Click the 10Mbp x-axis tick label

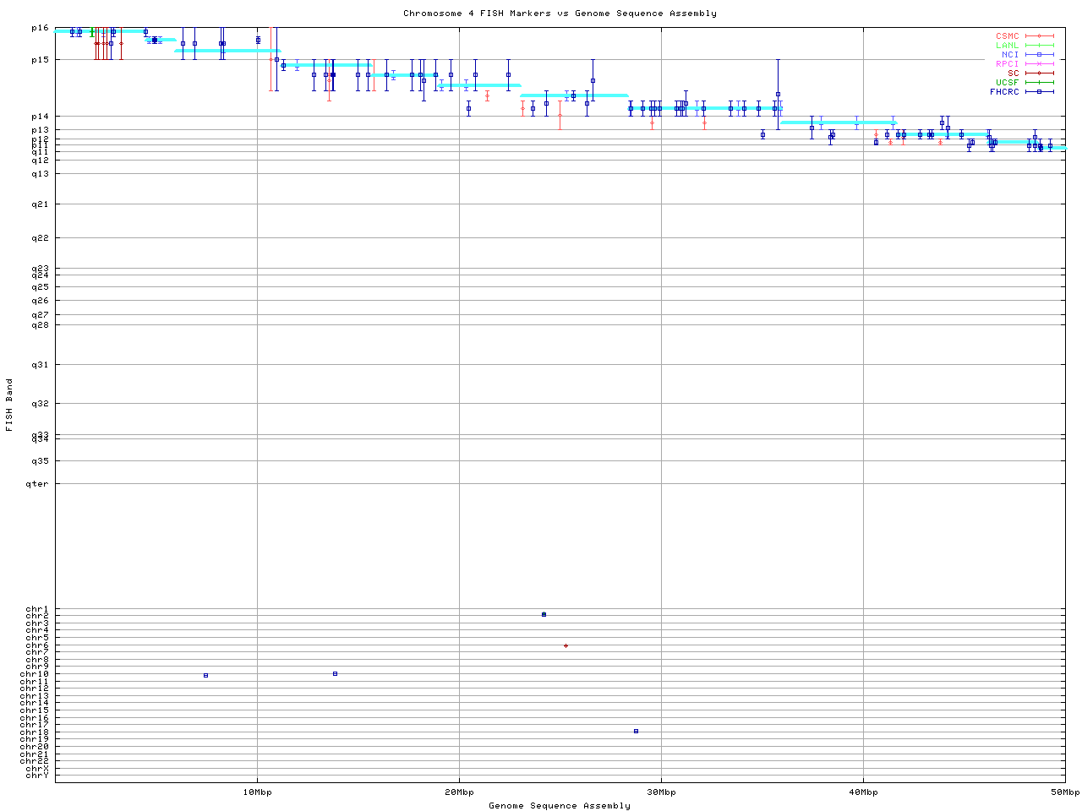click(x=257, y=792)
